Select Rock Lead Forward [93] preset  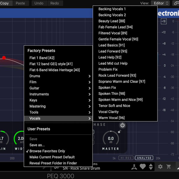tap(125, 75)
